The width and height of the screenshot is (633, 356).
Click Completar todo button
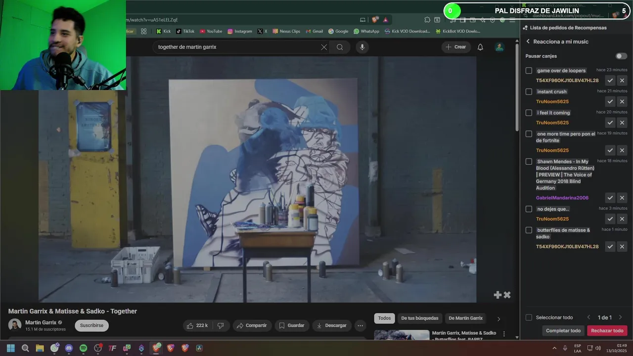(563, 331)
